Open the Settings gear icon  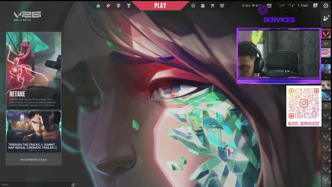(x=326, y=6)
